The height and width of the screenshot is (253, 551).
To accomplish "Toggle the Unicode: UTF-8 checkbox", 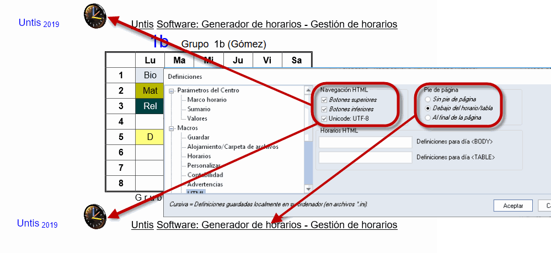I will (324, 119).
